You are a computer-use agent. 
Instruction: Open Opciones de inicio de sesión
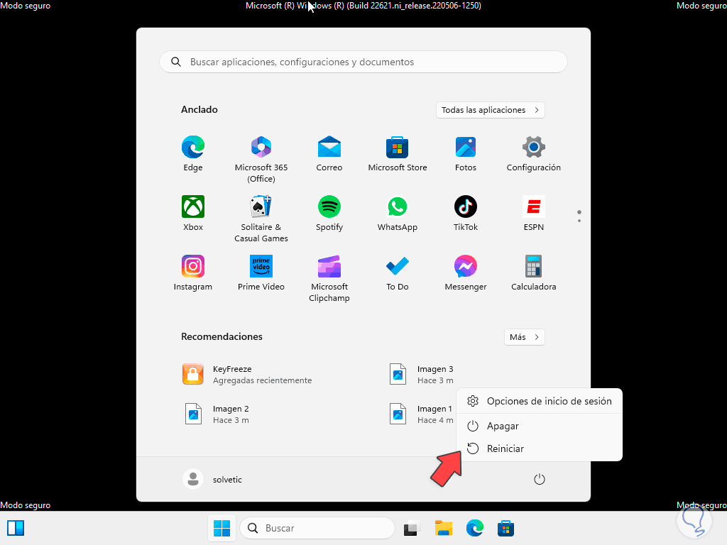pos(549,401)
